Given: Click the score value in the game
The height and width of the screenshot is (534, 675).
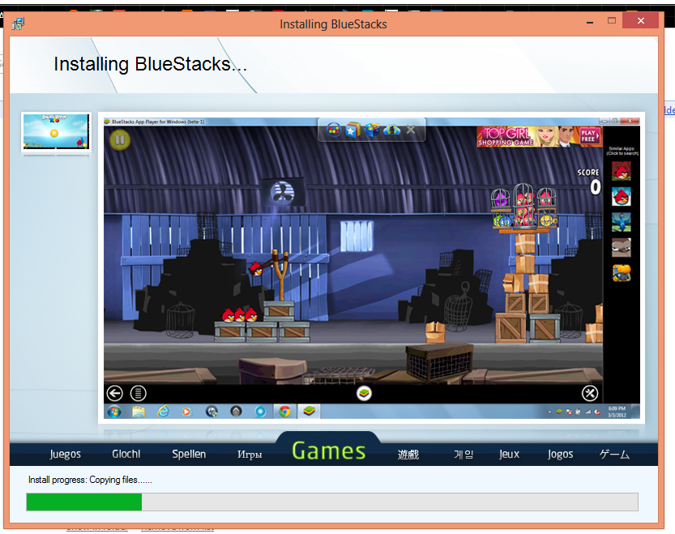Looking at the screenshot, I should pyautogui.click(x=596, y=187).
